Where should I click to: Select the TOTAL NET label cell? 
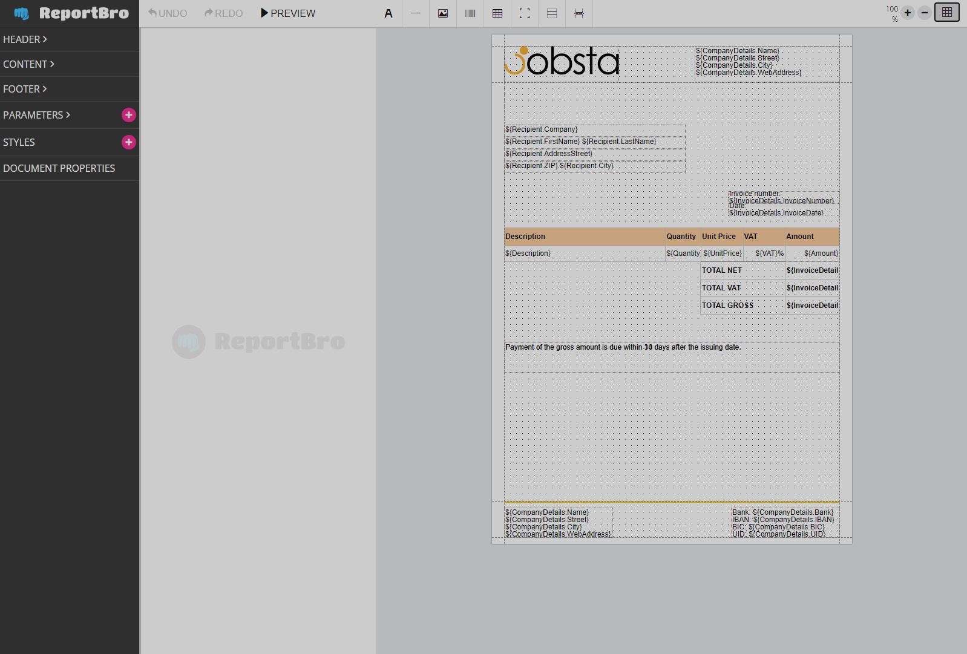742,270
